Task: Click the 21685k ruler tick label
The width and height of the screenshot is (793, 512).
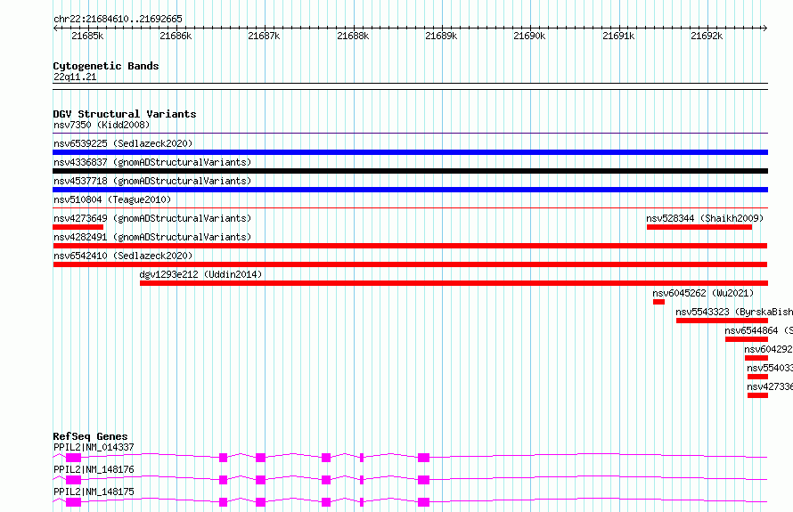Action: click(x=87, y=36)
